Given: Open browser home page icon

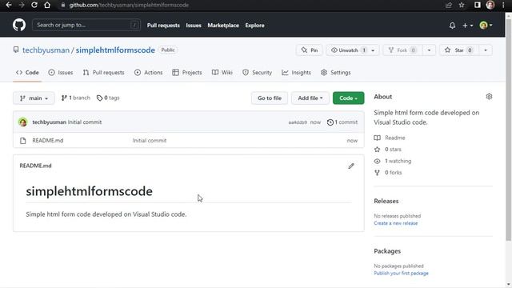Looking at the screenshot, I should [x=47, y=5].
